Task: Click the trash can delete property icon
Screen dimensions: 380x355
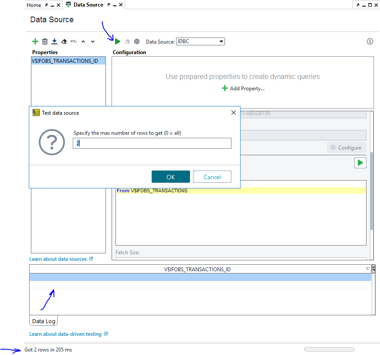Action: coord(45,42)
